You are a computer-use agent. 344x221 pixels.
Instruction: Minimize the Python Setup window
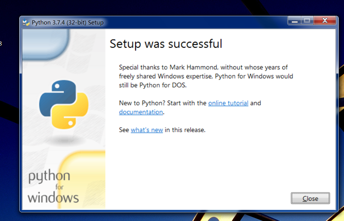point(295,21)
